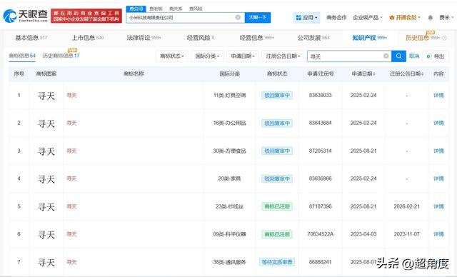This screenshot has height=277, width=457.
Task: Click 30类-方便食品 cell
Action: coord(229,151)
